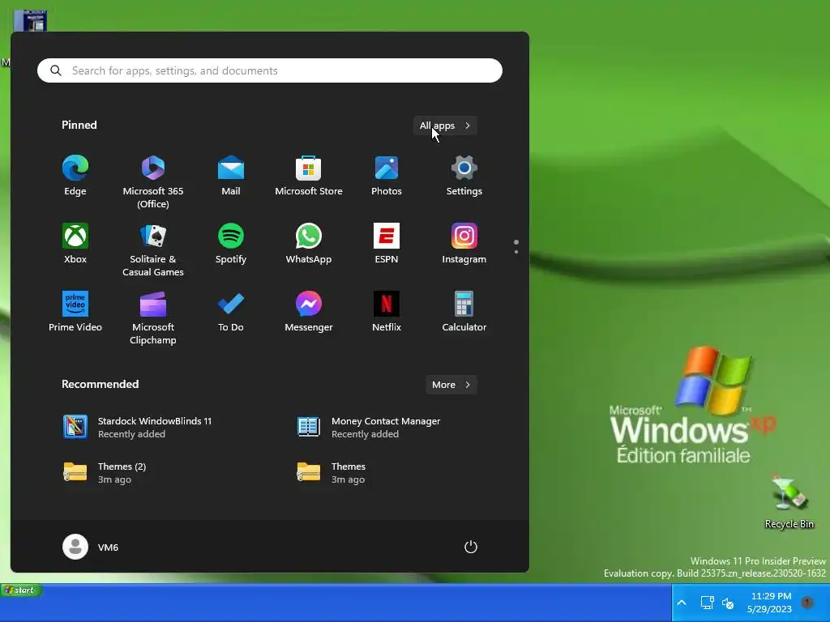
Task: Click the muted volume tray icon
Action: (729, 603)
